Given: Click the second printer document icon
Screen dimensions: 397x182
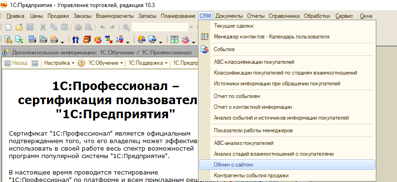Looking at the screenshot, I should 43,39.
